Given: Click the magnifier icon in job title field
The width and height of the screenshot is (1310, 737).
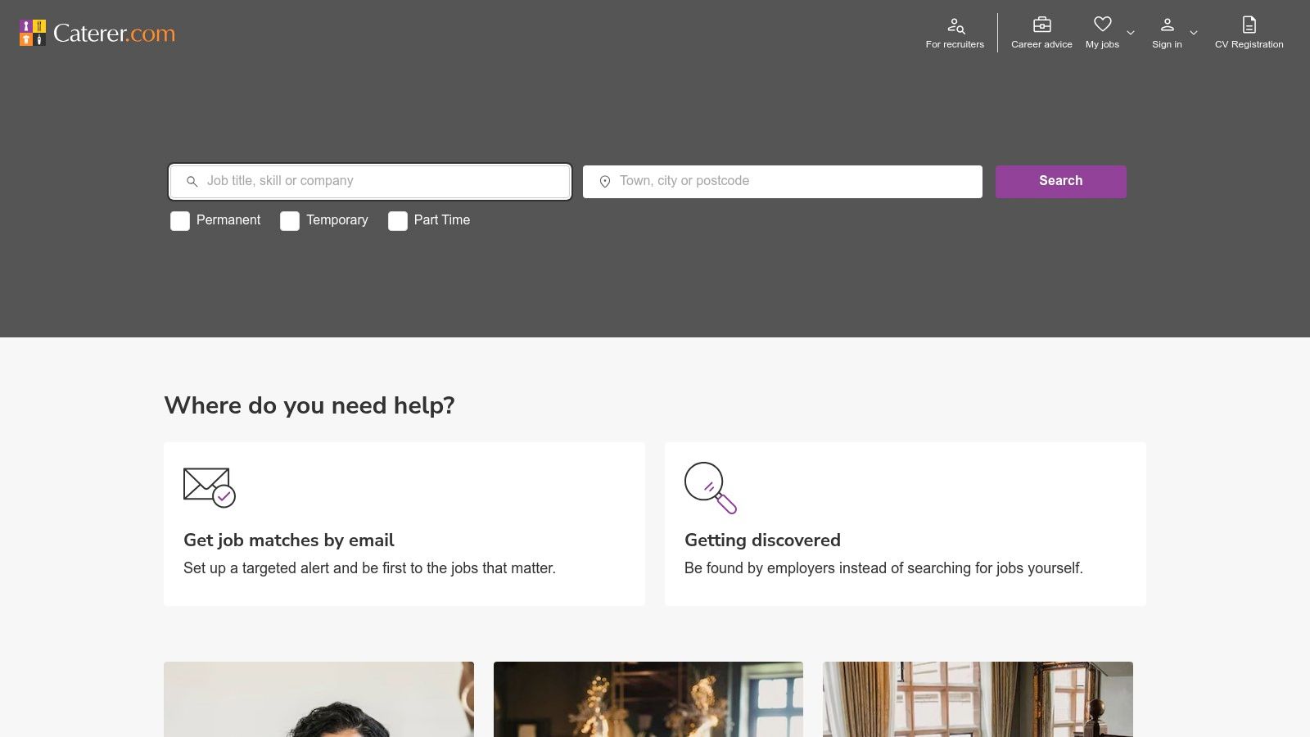Looking at the screenshot, I should point(192,182).
